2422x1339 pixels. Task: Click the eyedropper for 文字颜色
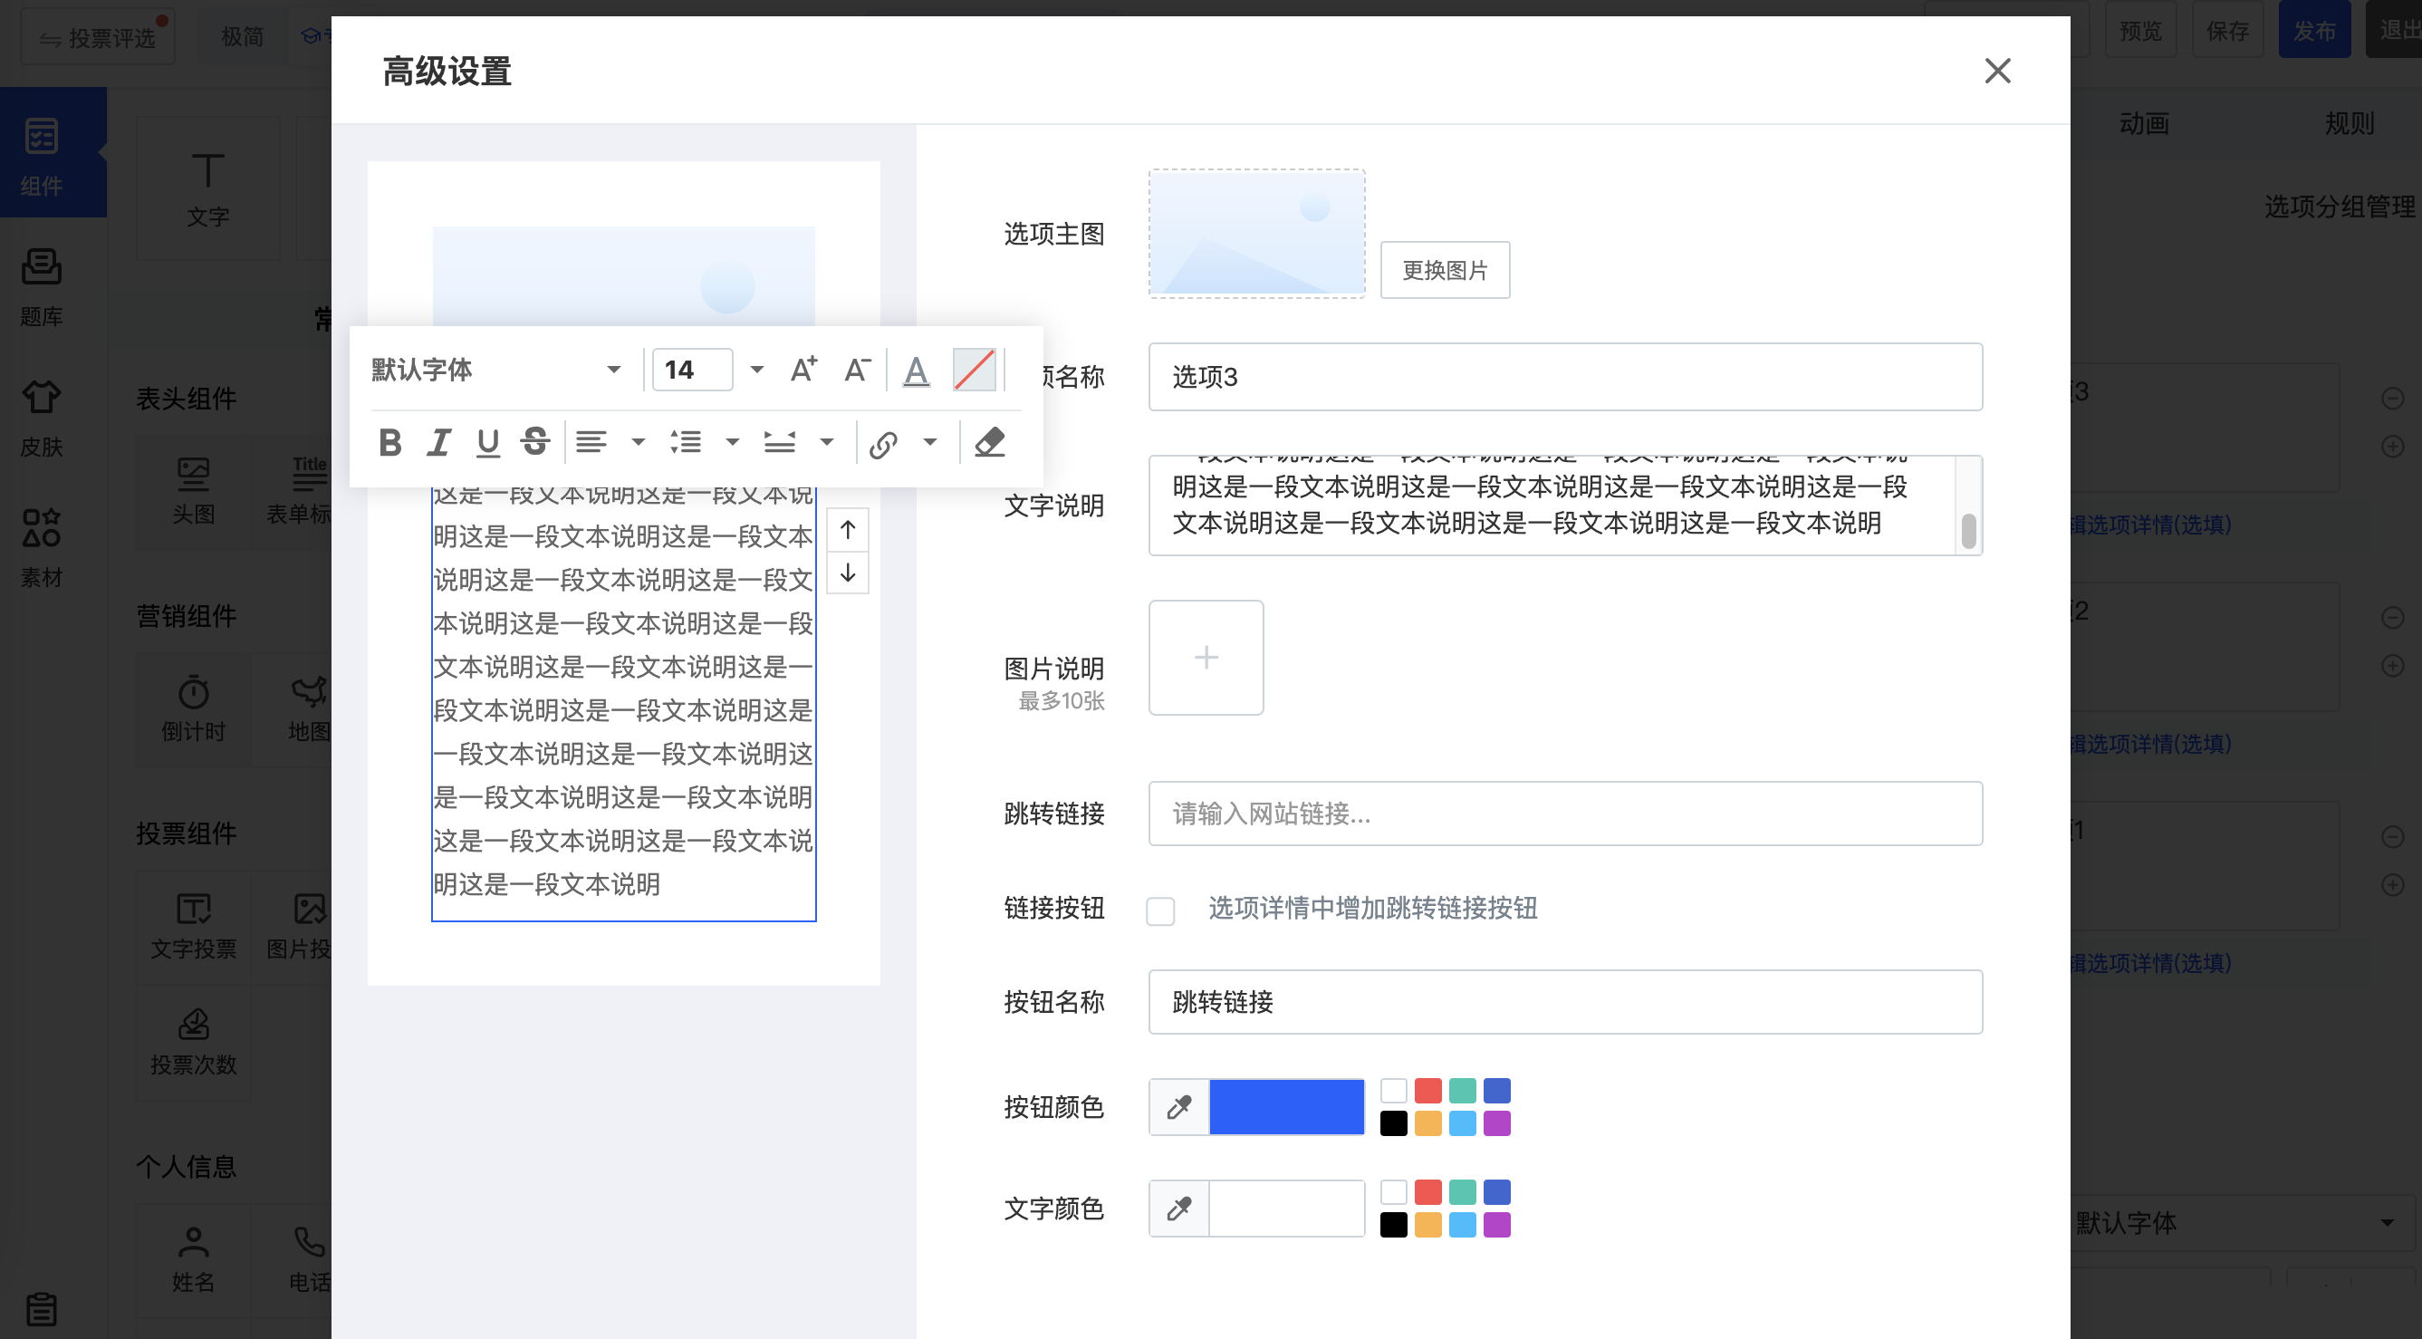click(x=1179, y=1209)
